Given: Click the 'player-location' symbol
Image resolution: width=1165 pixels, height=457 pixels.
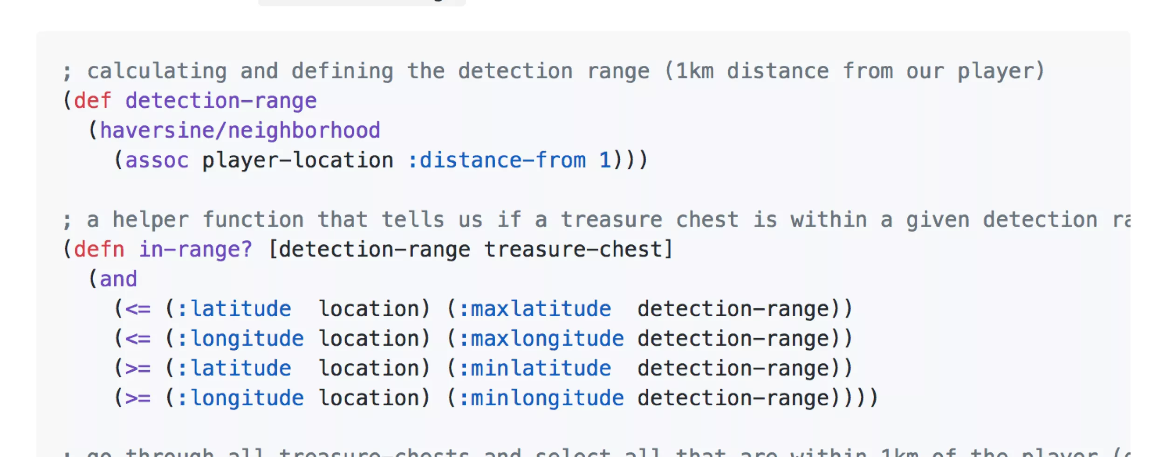Looking at the screenshot, I should pos(297,160).
